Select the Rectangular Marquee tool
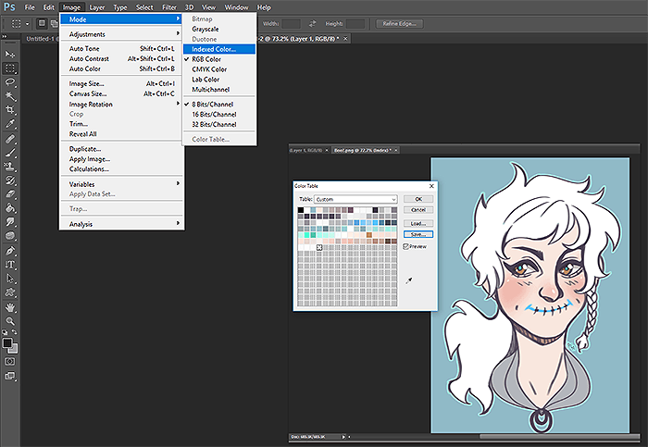This screenshot has height=447, width=648. [x=10, y=68]
